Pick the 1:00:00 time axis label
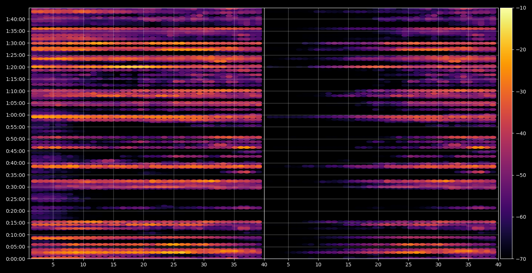The image size is (532, 273). pos(15,115)
